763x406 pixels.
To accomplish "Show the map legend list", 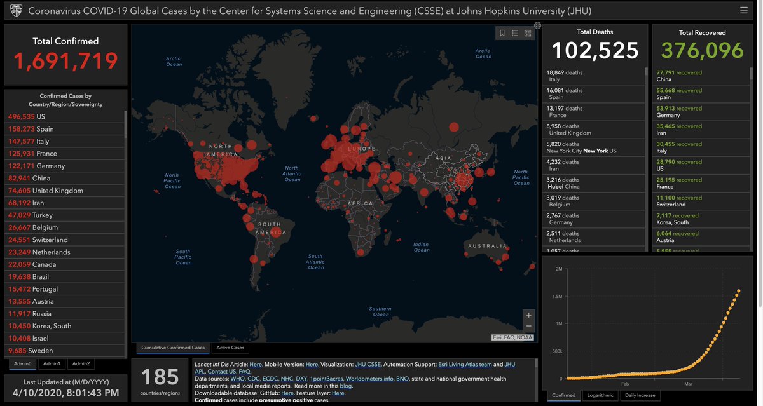I will coord(515,34).
